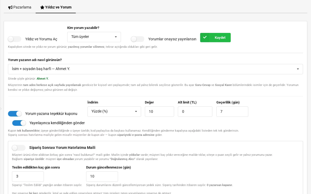Image resolution: width=311 pixels, height=194 pixels.
Task: Enable Sipariş Sonrası Yorum Hatırlatma Maili switch
Action: click(x=19, y=148)
